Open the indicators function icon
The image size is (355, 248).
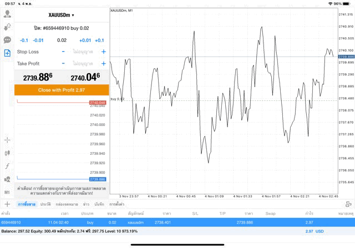7,166
